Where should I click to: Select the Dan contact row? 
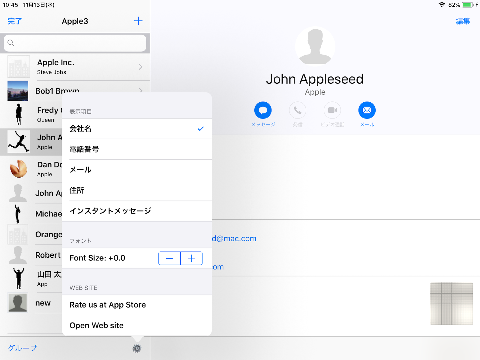[31, 169]
